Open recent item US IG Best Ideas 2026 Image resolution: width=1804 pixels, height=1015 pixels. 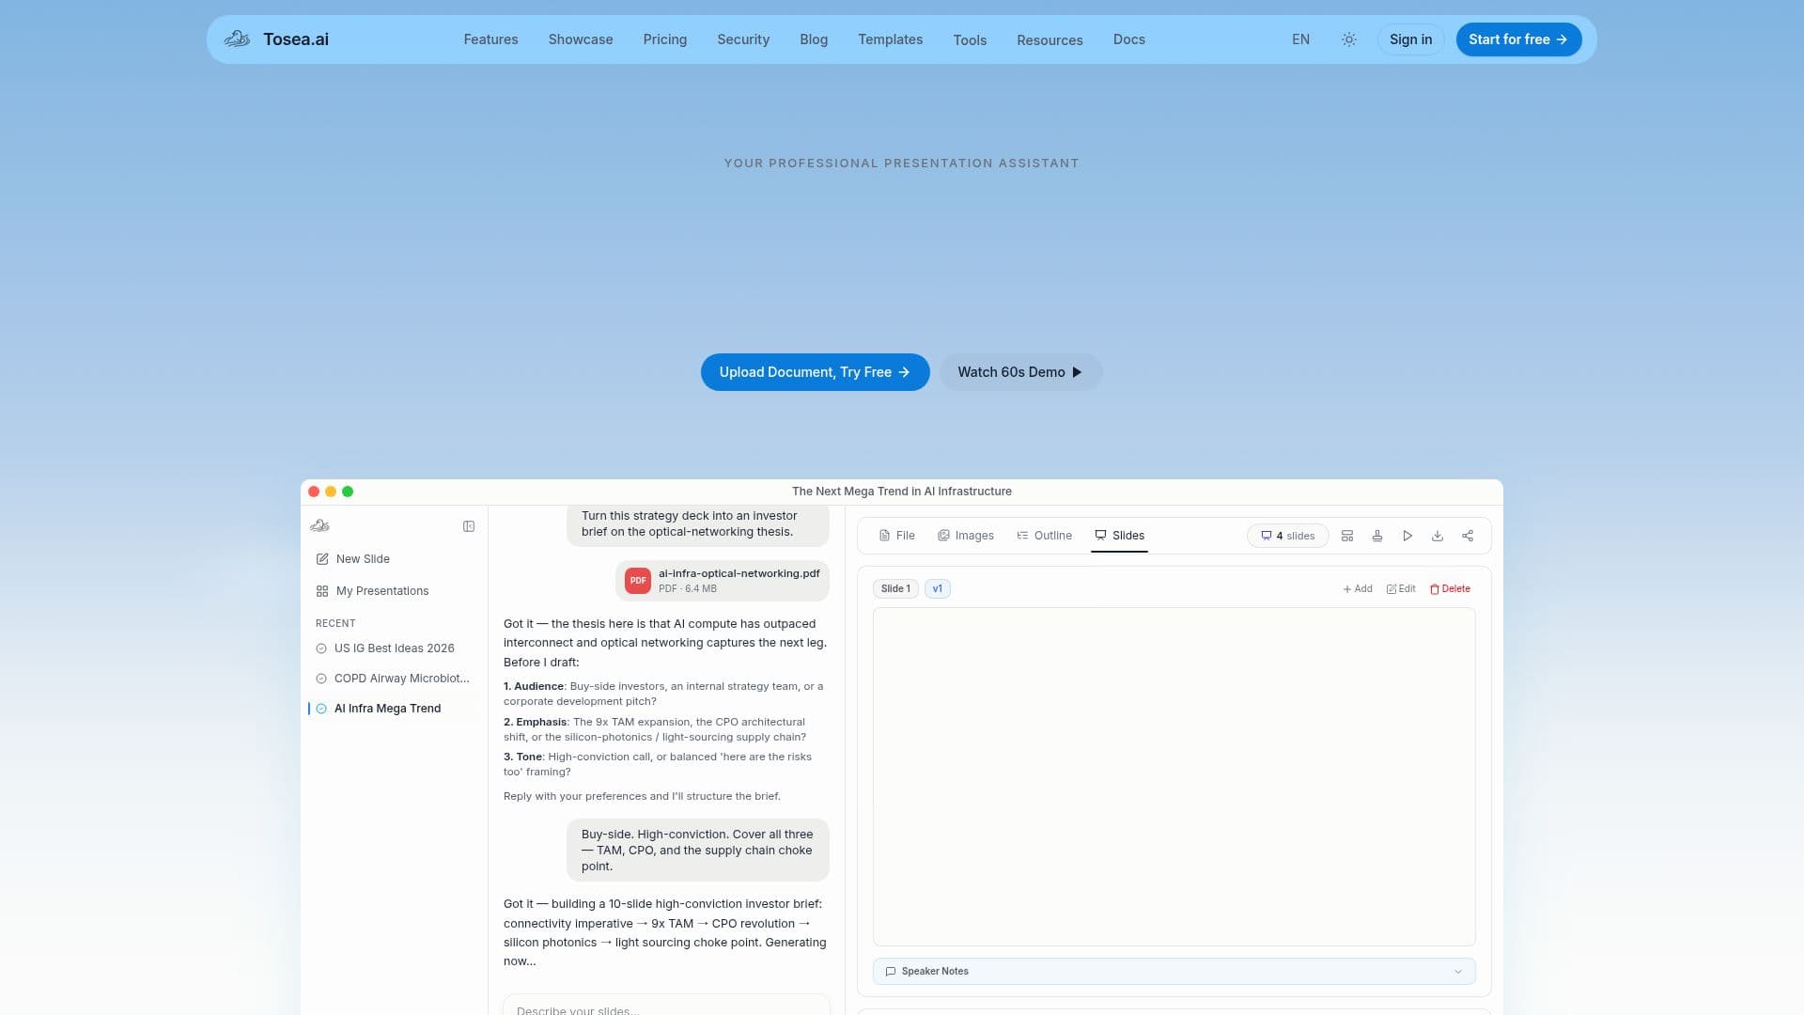click(394, 648)
